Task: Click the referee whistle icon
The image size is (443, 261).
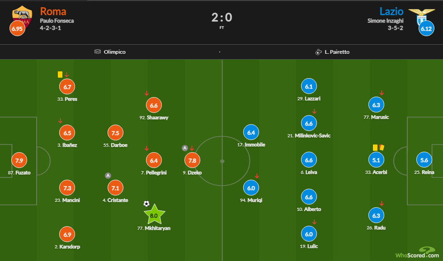Action: point(318,52)
